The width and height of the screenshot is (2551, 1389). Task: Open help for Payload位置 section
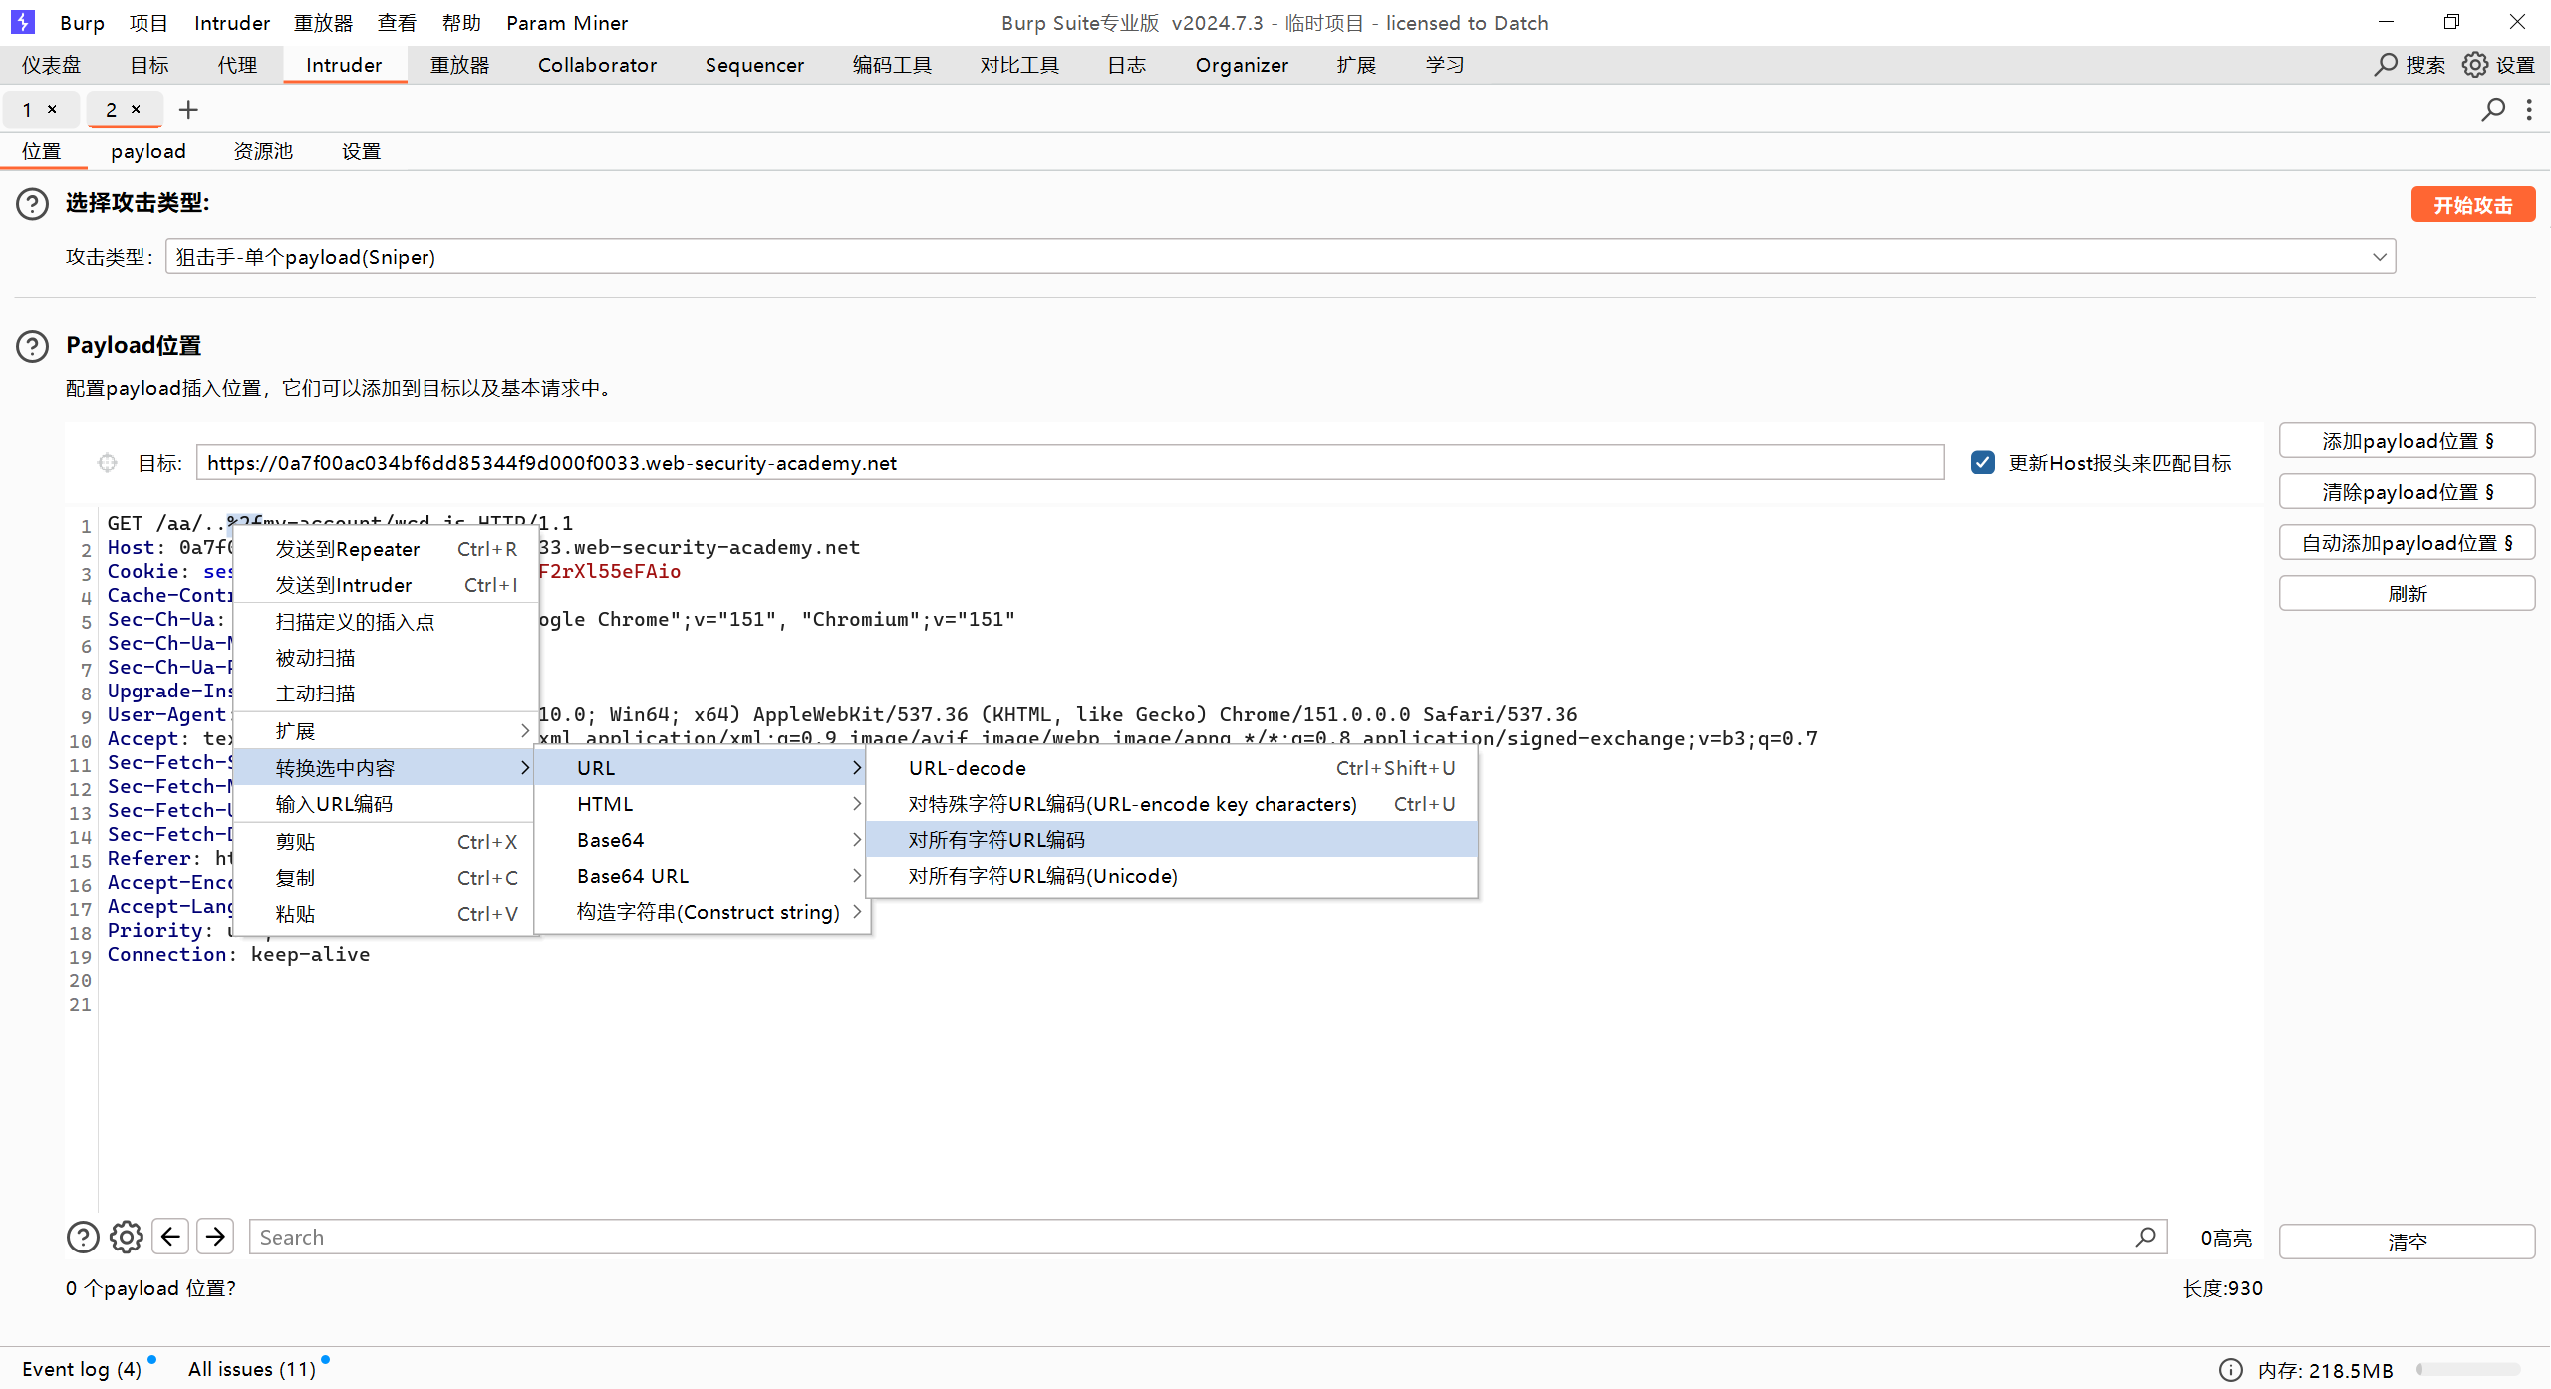[32, 346]
